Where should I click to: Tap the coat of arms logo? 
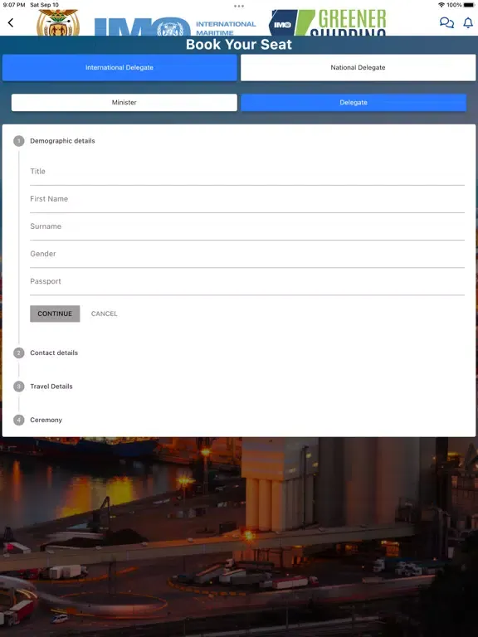click(58, 22)
